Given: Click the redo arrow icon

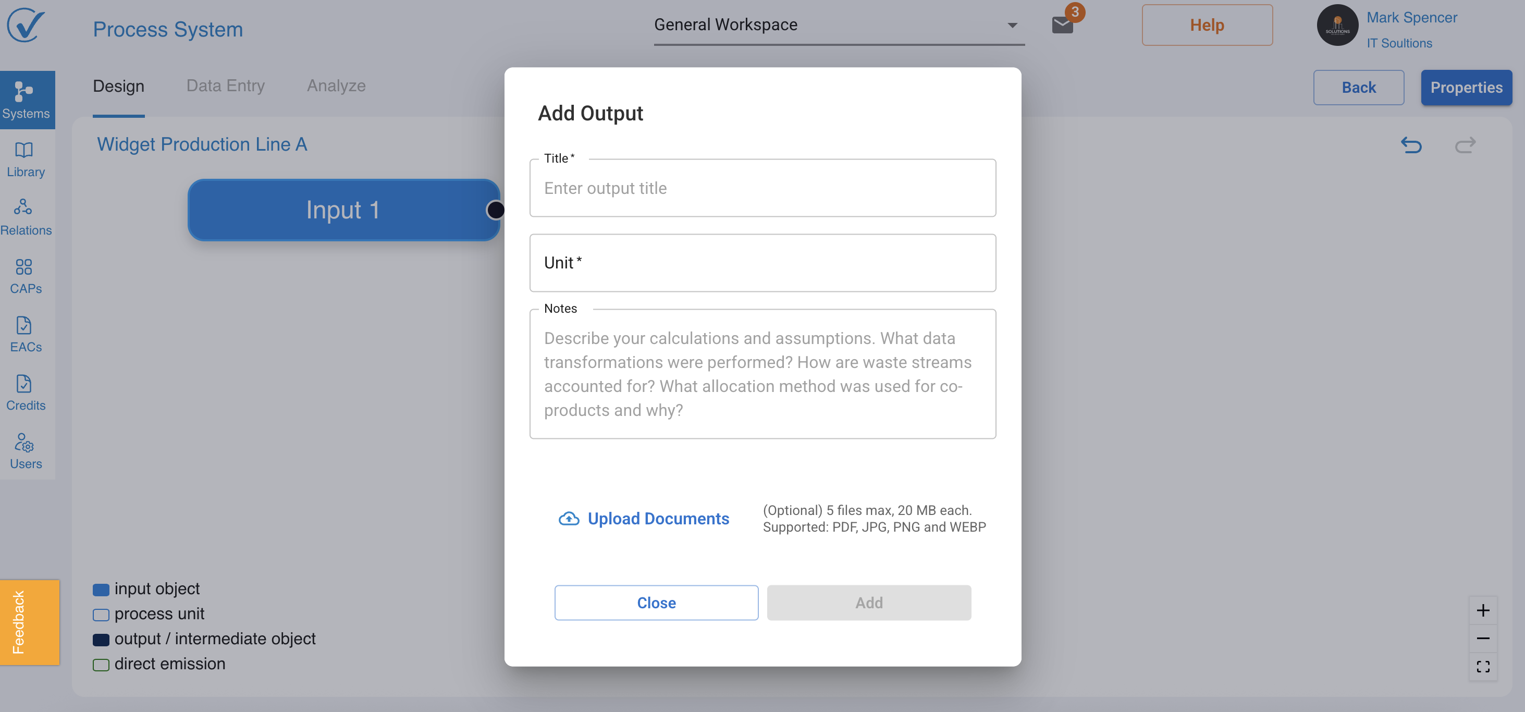Looking at the screenshot, I should [x=1465, y=145].
